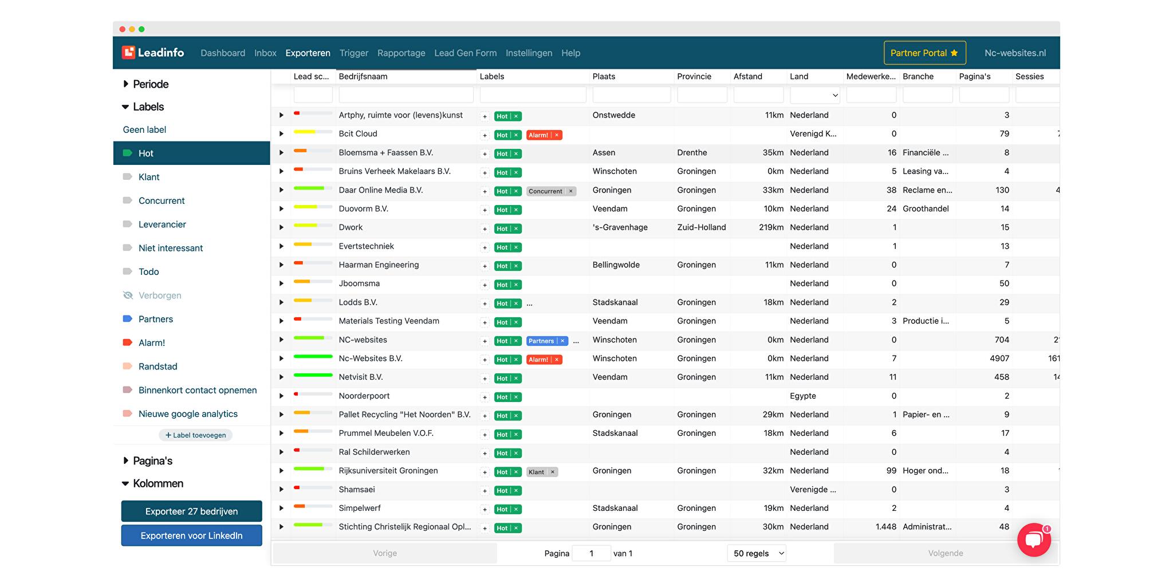The width and height of the screenshot is (1173, 587).
Task: Click the Niet interessant label icon
Action: [128, 248]
